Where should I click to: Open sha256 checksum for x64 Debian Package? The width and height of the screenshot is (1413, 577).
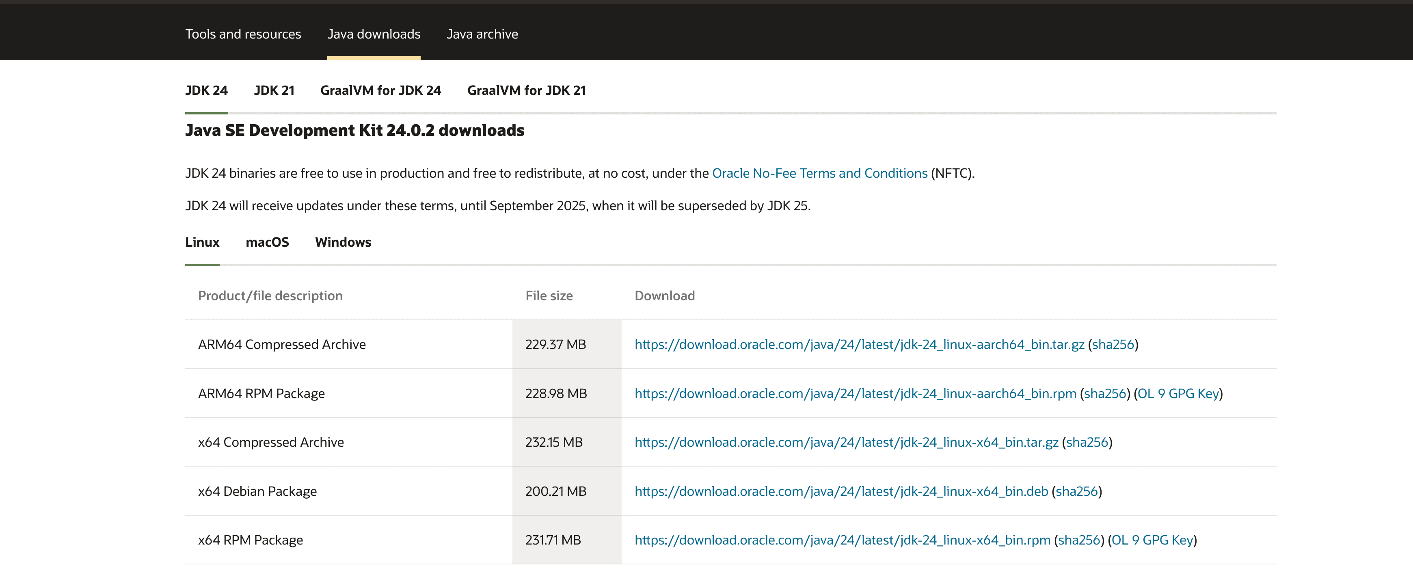(1076, 491)
